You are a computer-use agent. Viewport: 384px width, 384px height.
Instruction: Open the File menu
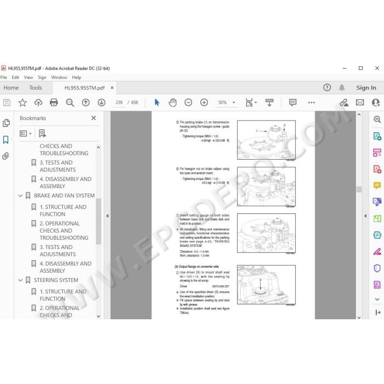coord(4,77)
